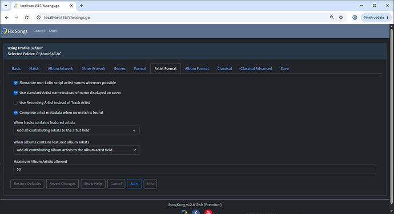Image resolution: width=394 pixels, height=214 pixels.
Task: Toggle Complete artist metadata when no match
Action: pos(15,113)
